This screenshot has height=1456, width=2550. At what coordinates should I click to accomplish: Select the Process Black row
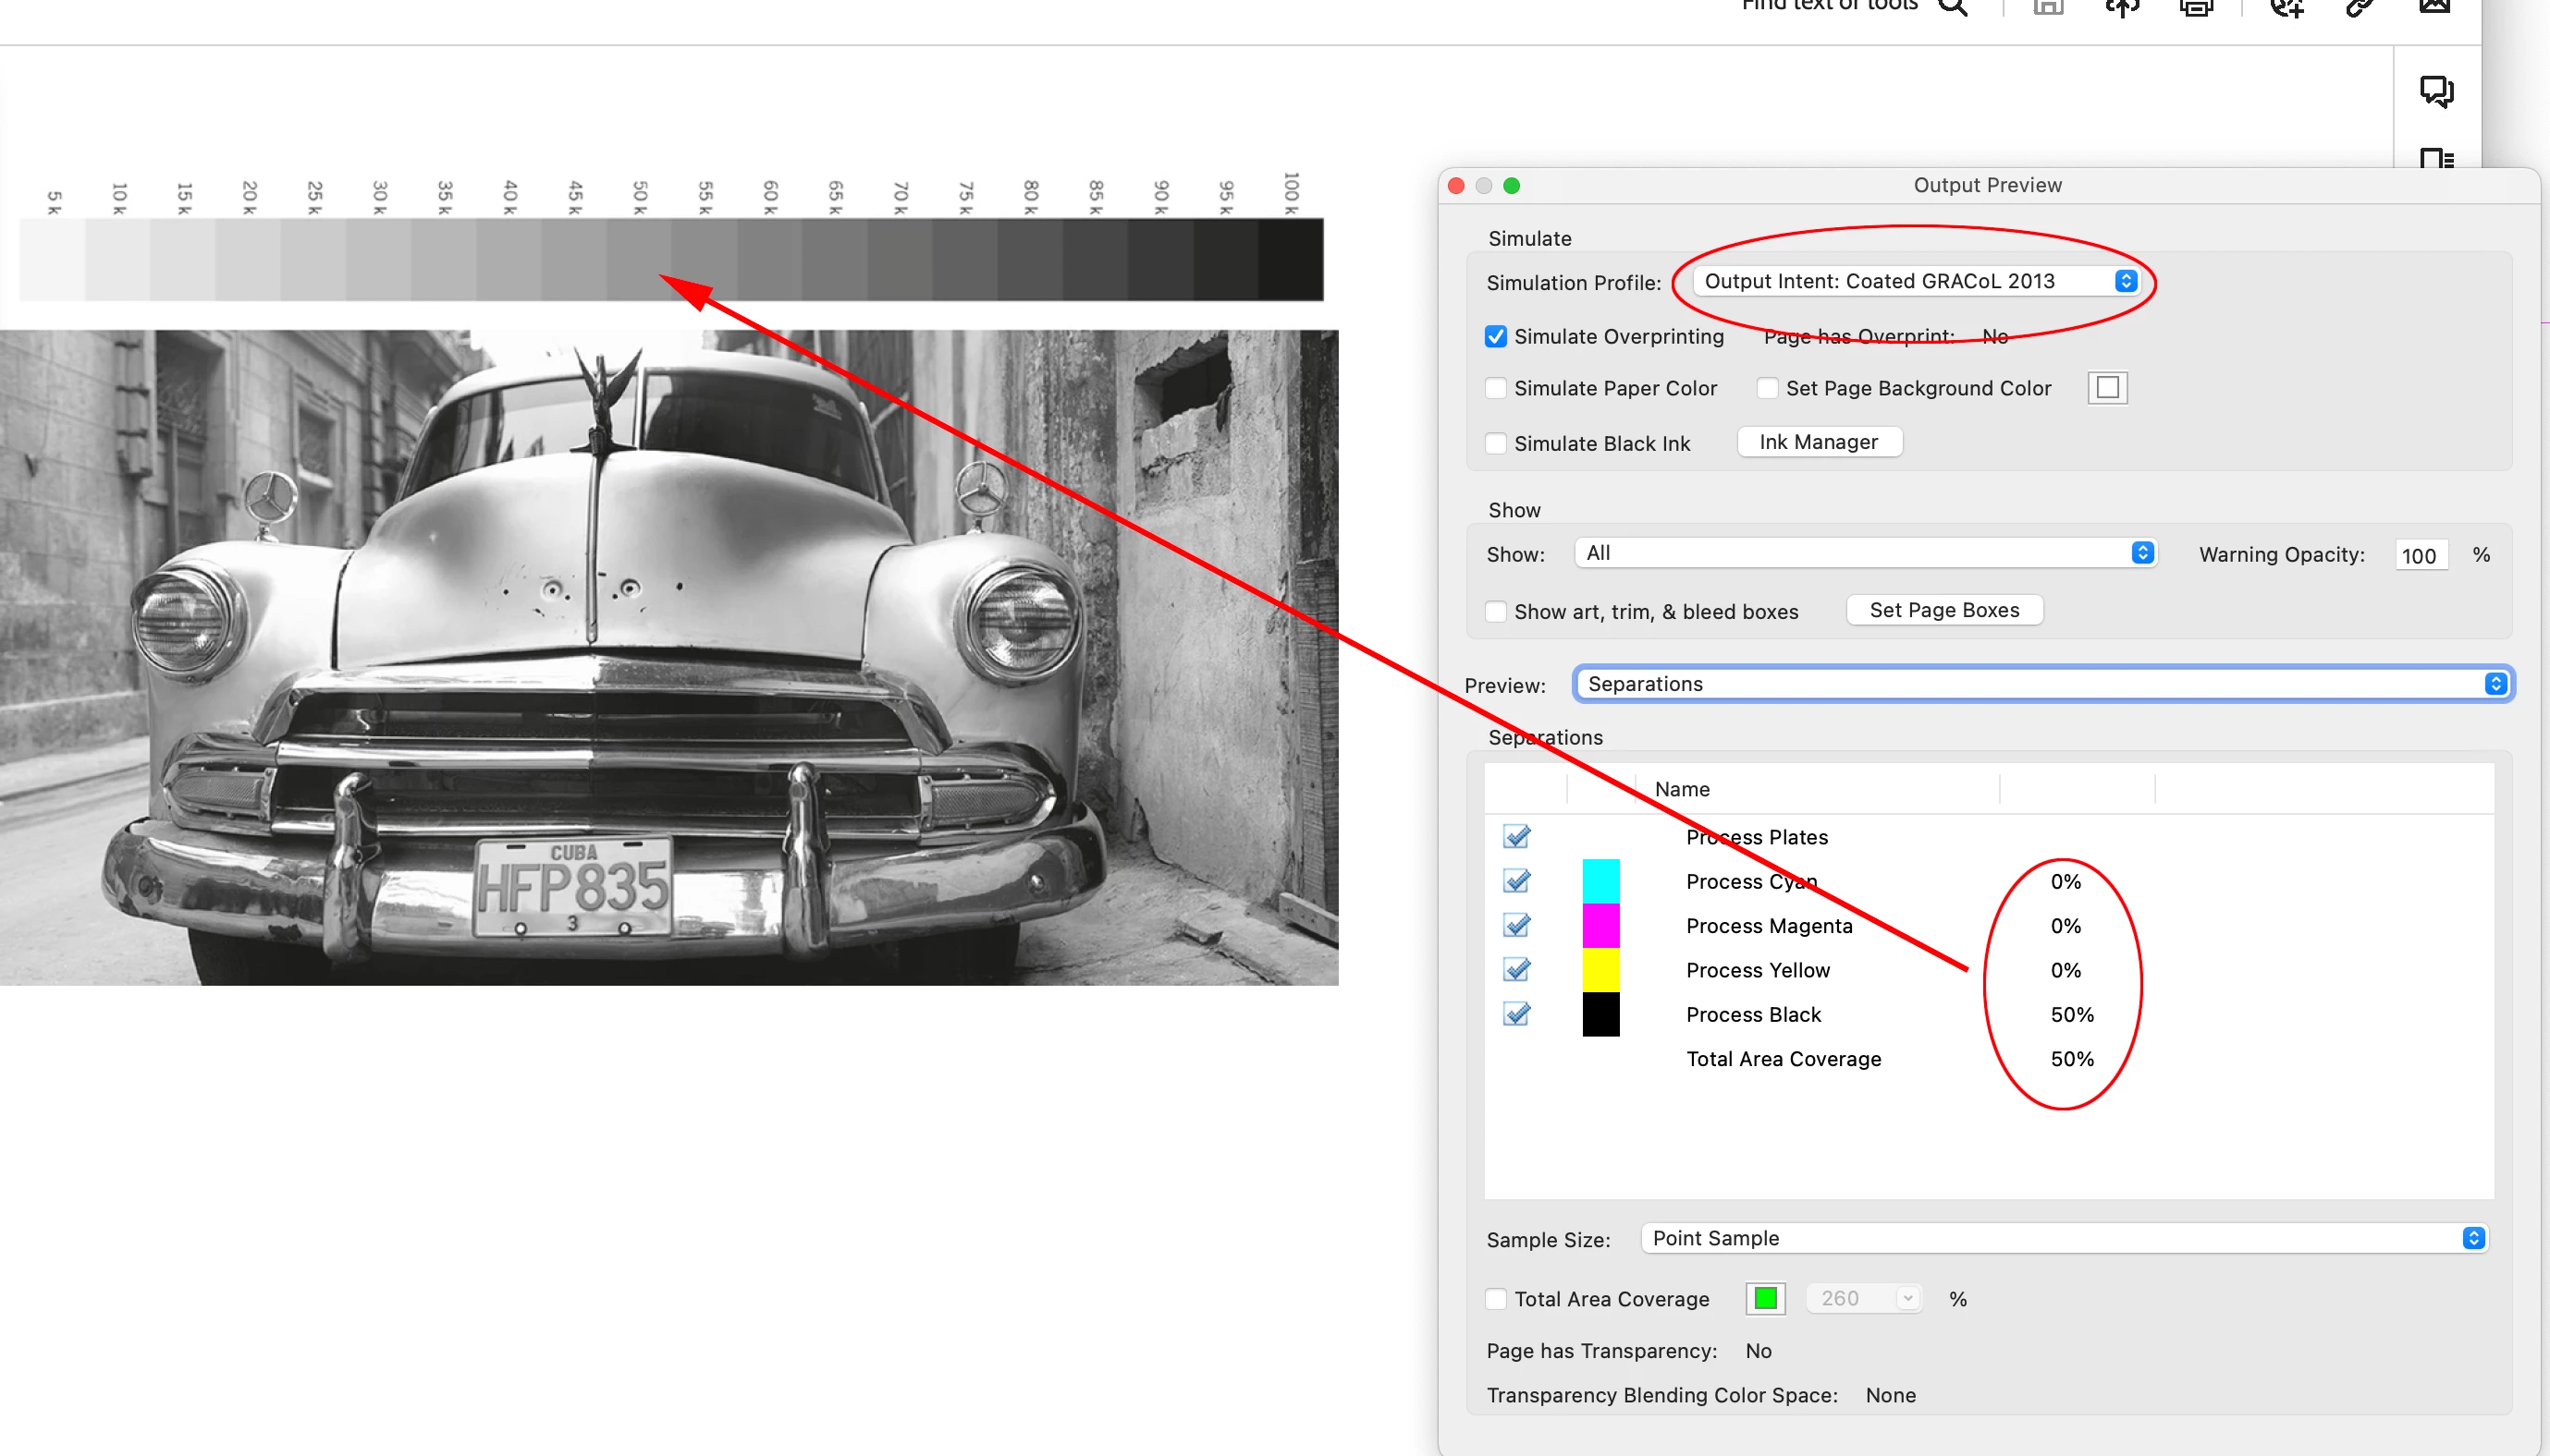click(1753, 1014)
